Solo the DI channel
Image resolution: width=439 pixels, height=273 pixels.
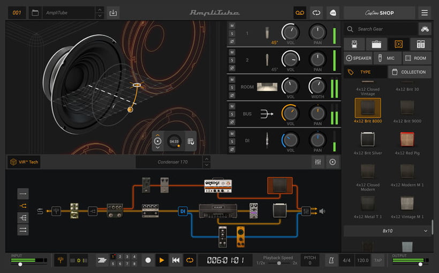click(x=232, y=142)
